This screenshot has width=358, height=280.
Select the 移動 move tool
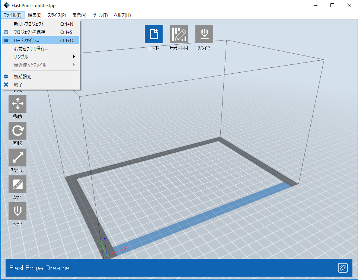coord(17,104)
